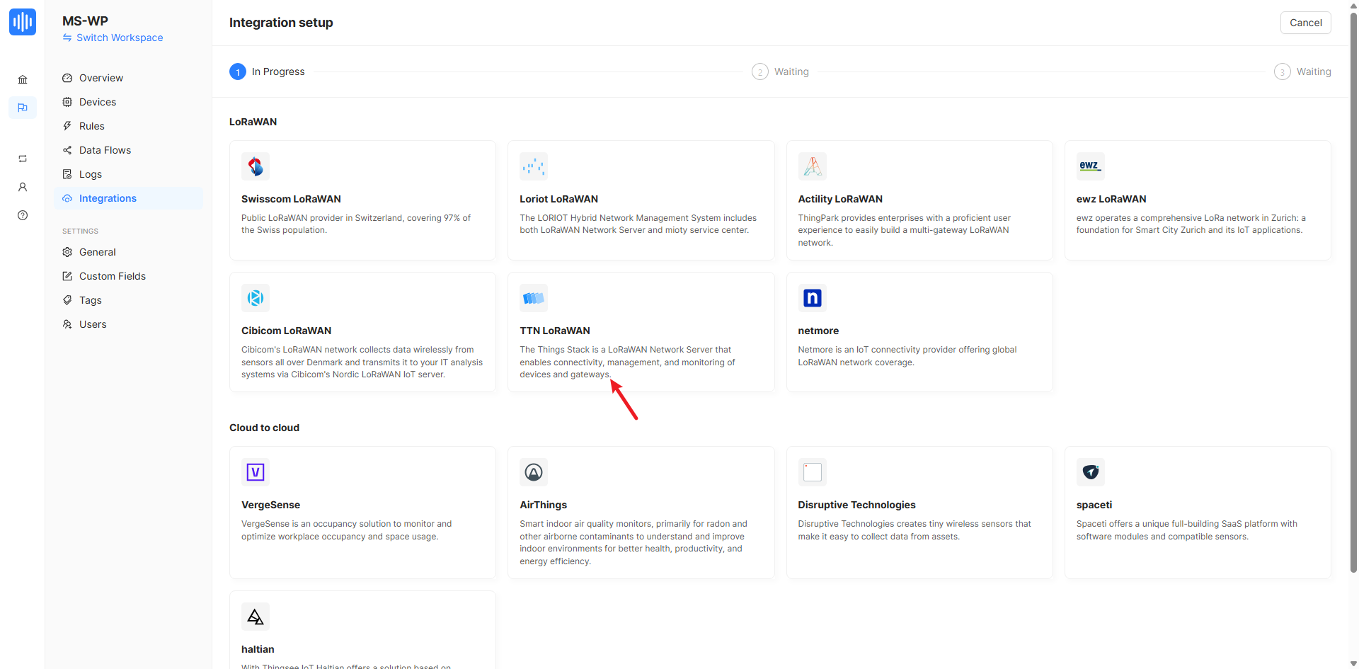
Task: Open Custom Fields settings
Action: 129,276
